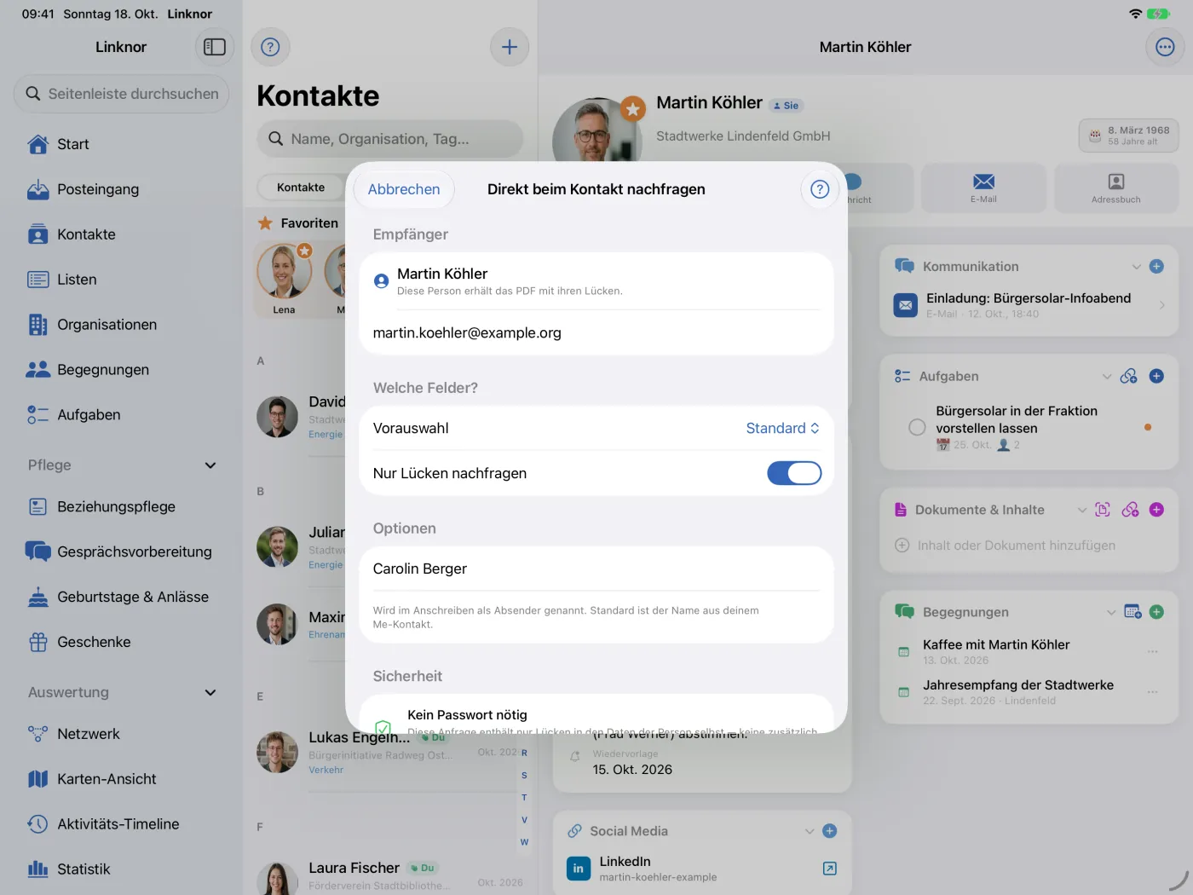Open Gesprächsvorbereitung in sidebar

tap(121, 551)
